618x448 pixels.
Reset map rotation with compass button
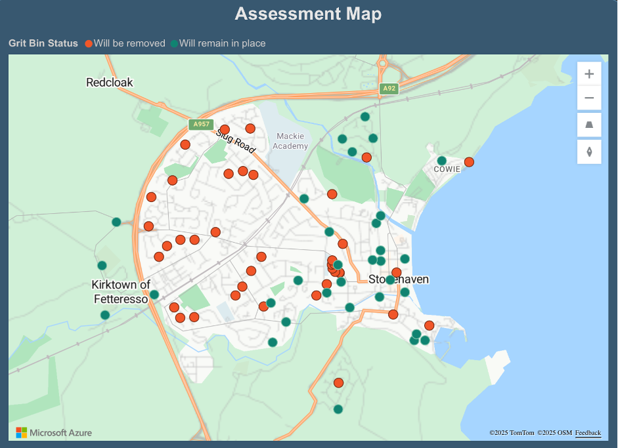[589, 152]
